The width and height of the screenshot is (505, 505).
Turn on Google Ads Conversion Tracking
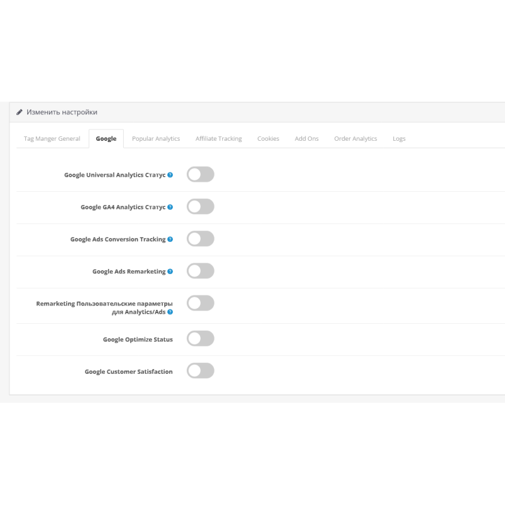pyautogui.click(x=201, y=239)
